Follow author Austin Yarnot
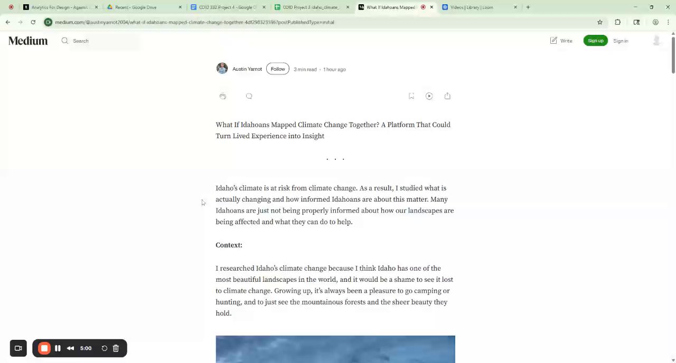Image resolution: width=676 pixels, height=363 pixels. click(278, 69)
